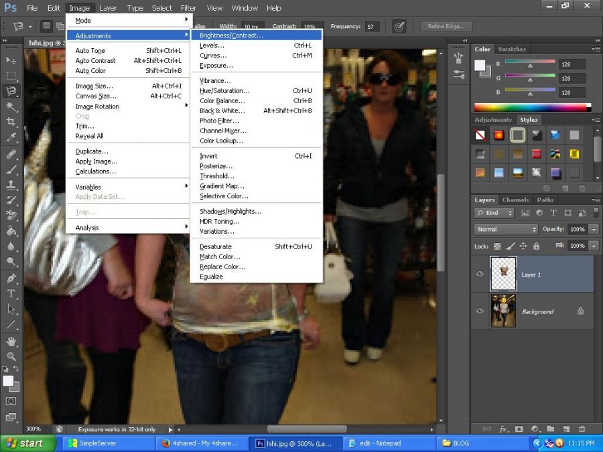Select the Magnetic Lasso tool in the toolbox
603x452 pixels.
[x=11, y=91]
